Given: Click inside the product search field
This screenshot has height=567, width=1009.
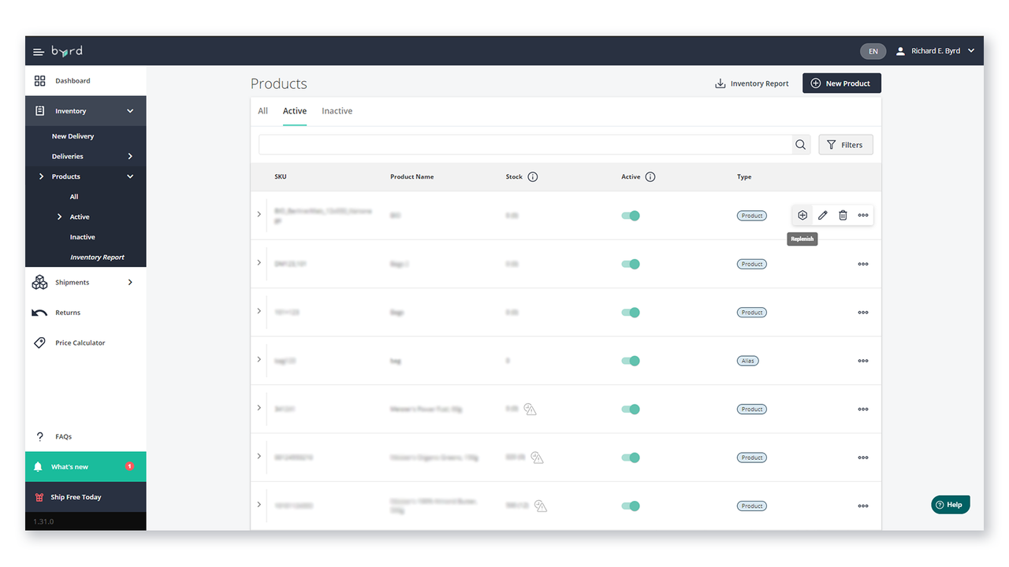Looking at the screenshot, I should coord(528,144).
